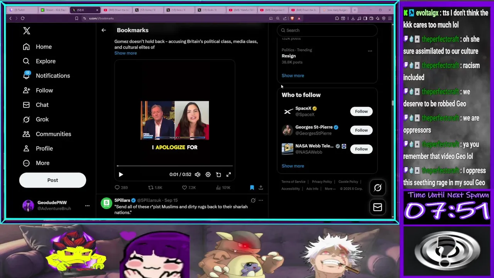Open the browser downloads icon
The width and height of the screenshot is (494, 278).
[353, 18]
